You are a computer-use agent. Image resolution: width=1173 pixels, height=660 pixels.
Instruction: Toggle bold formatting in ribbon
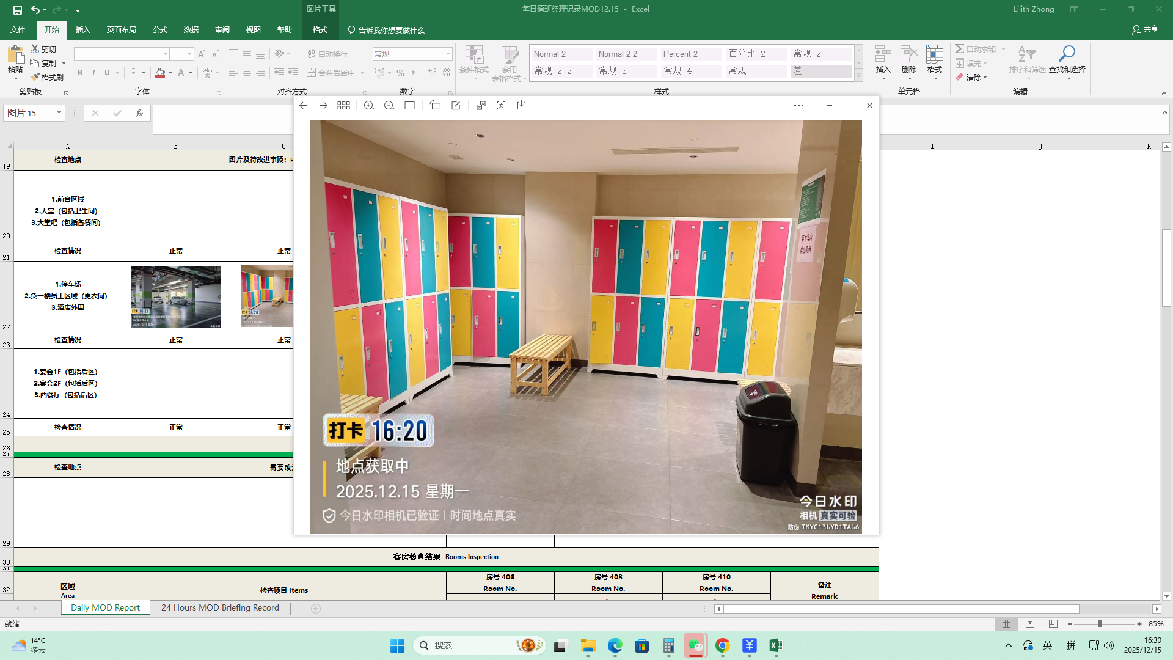coord(80,73)
